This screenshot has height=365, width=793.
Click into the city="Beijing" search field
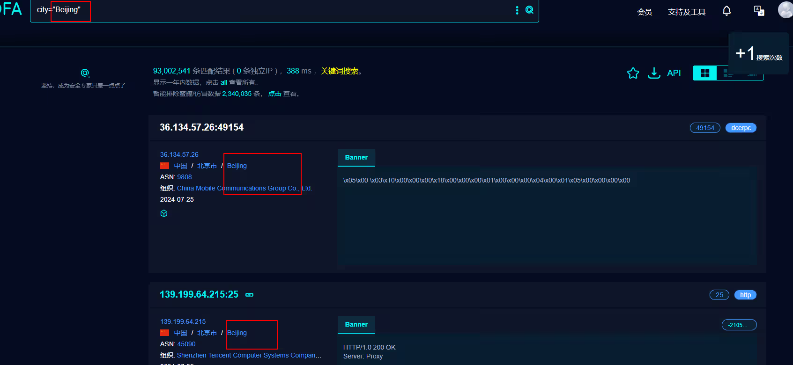click(x=281, y=10)
